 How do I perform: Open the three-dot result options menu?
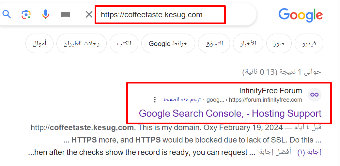[155, 100]
